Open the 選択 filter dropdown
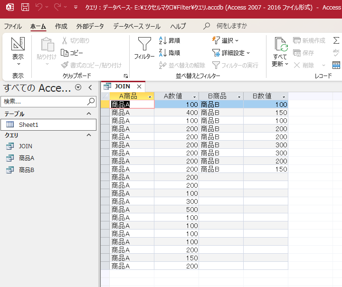342x287 pixels. tap(225, 40)
